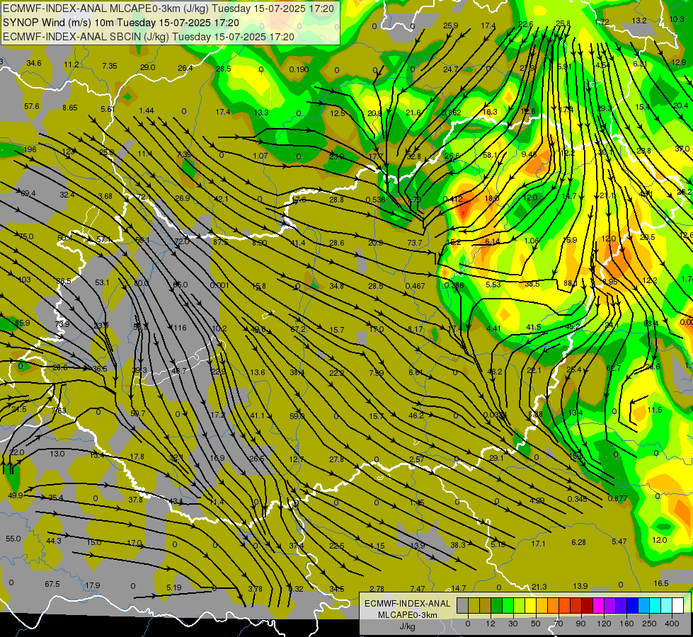Select legend scale label '250'

[649, 624]
